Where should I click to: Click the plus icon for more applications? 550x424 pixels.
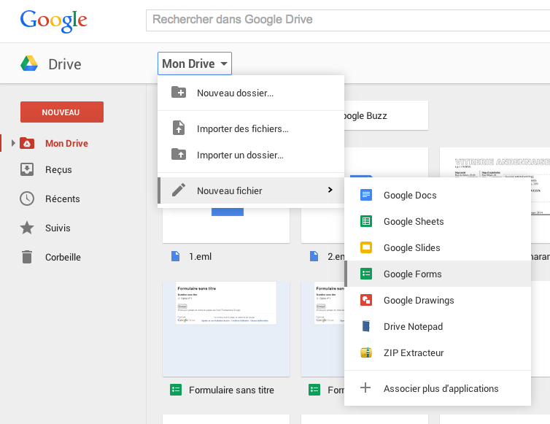click(x=365, y=388)
